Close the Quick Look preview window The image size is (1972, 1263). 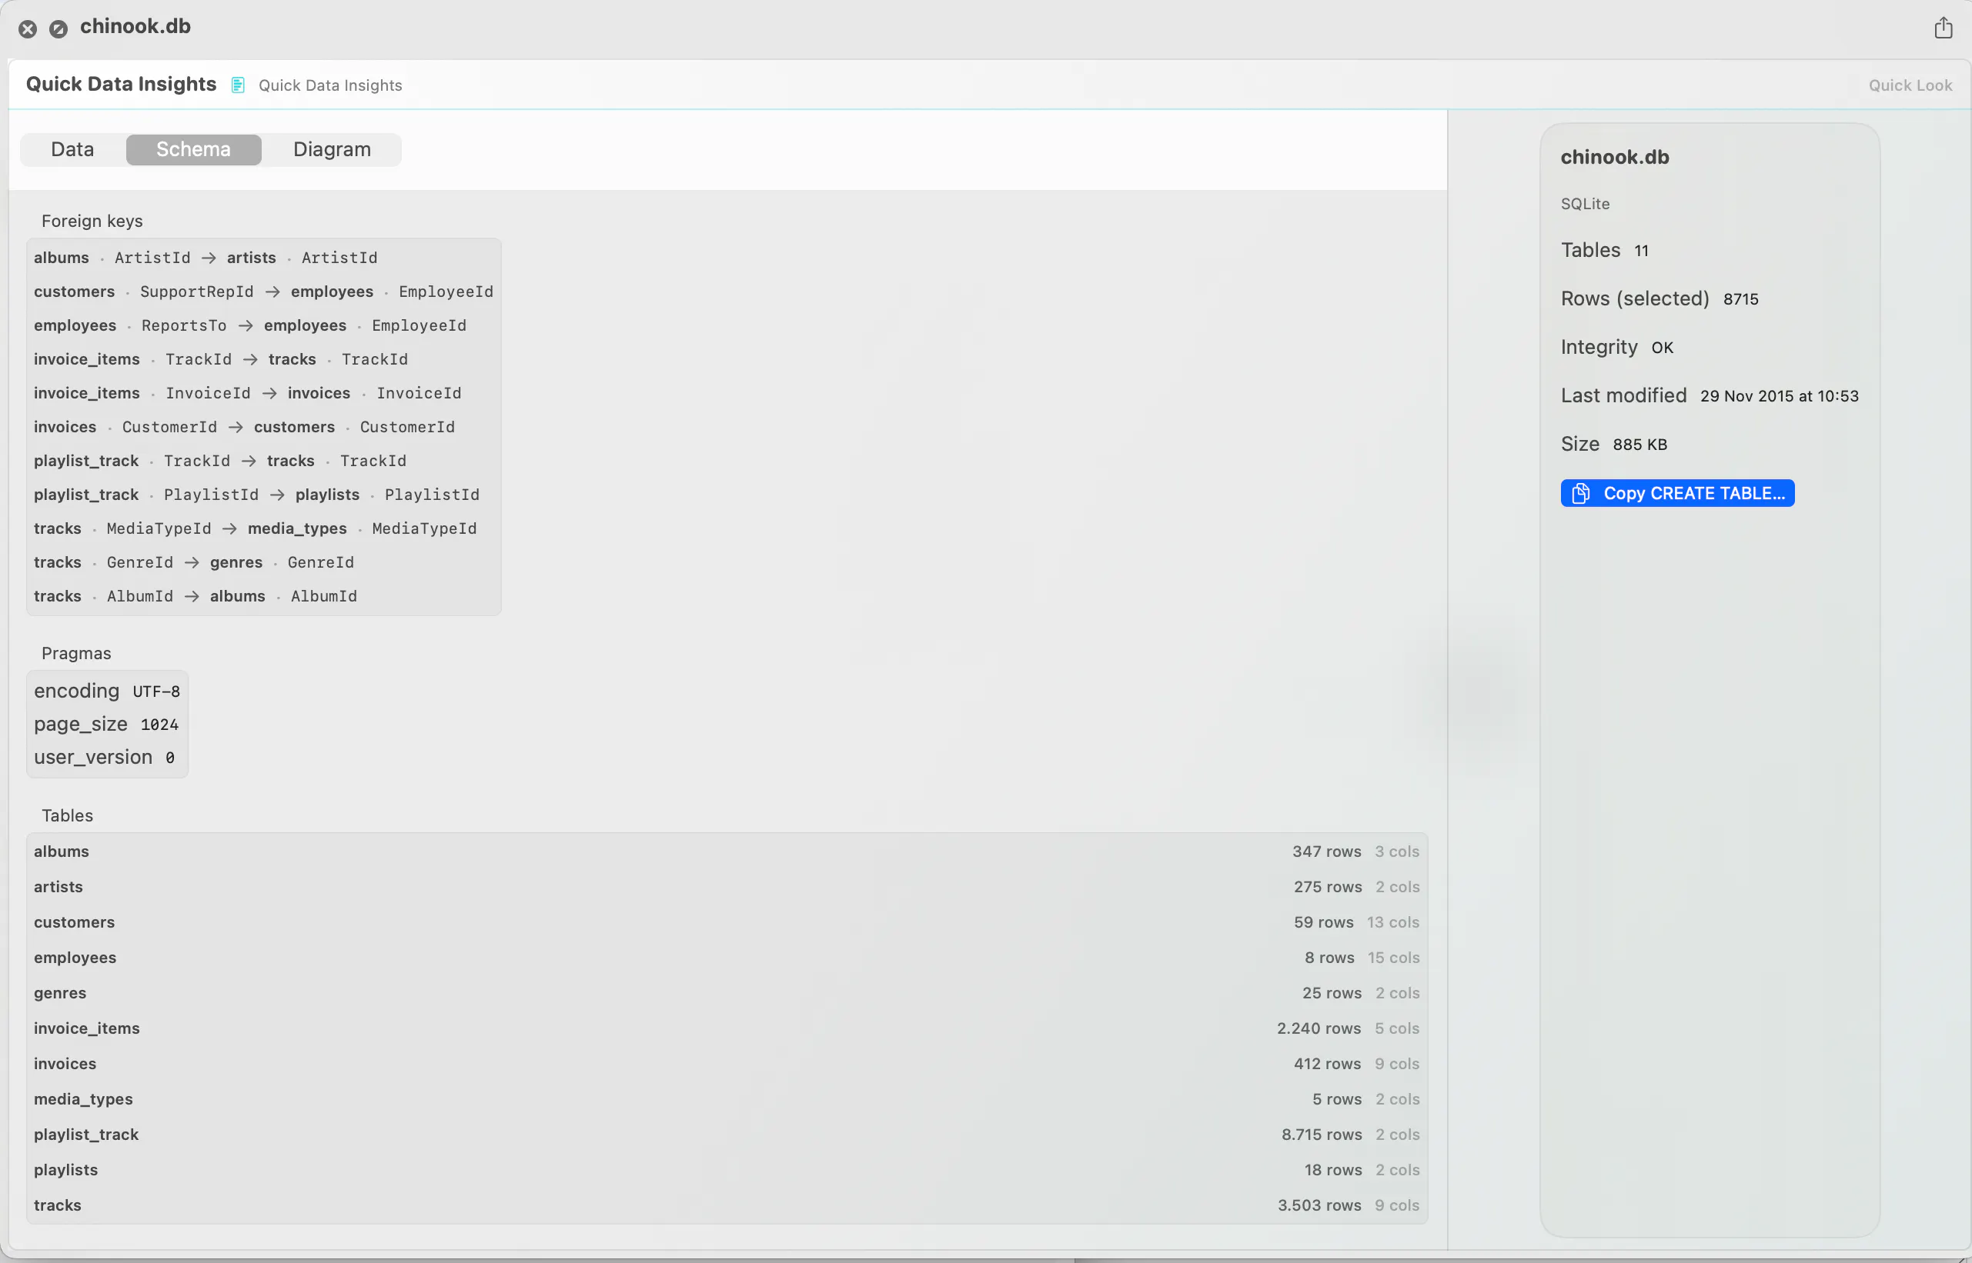pos(28,29)
